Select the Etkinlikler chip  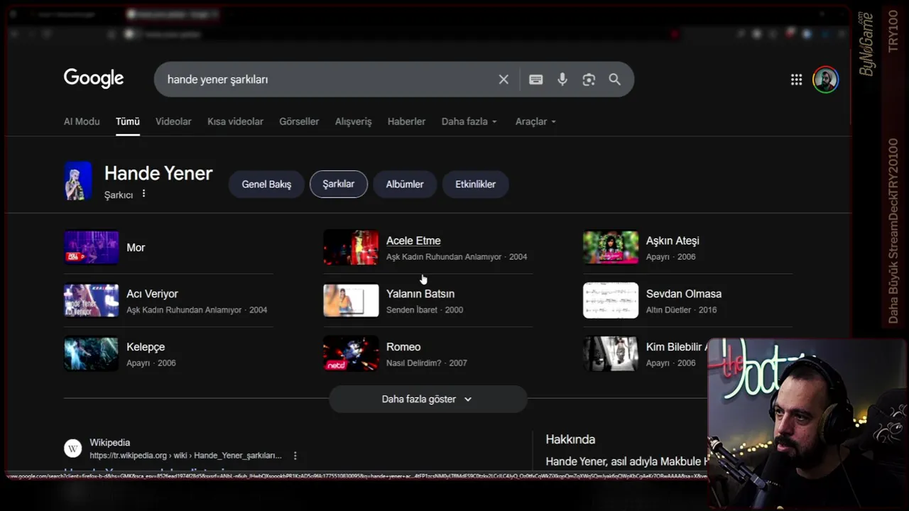476,184
